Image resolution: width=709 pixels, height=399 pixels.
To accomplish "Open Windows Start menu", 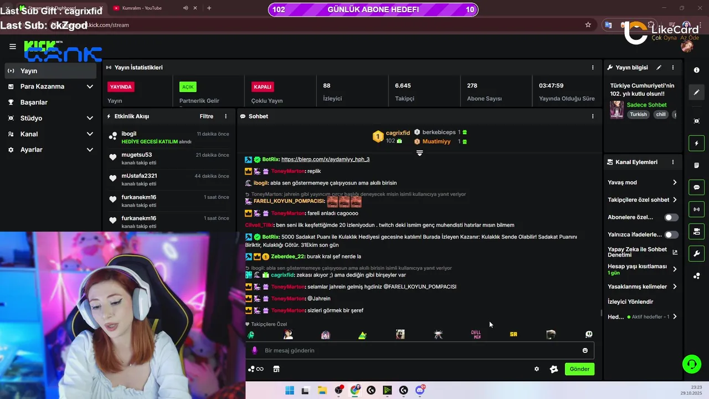I will pyautogui.click(x=289, y=391).
